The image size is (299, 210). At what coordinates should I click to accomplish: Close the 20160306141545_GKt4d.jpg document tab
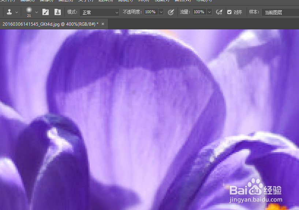pyautogui.click(x=103, y=24)
